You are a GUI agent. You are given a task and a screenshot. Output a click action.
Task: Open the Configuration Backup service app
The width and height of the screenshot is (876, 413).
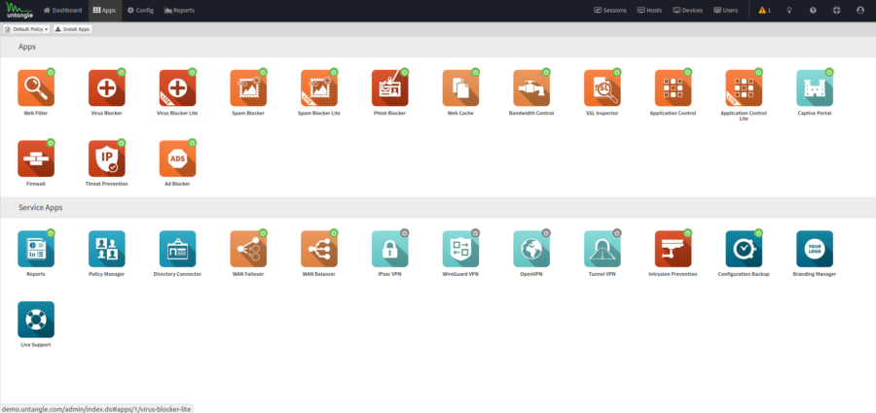pos(745,249)
